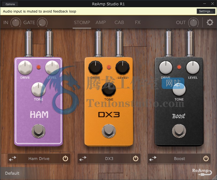
Task: Click the DX3 pedal LEVEL knob
Action: pyautogui.click(x=123, y=67)
